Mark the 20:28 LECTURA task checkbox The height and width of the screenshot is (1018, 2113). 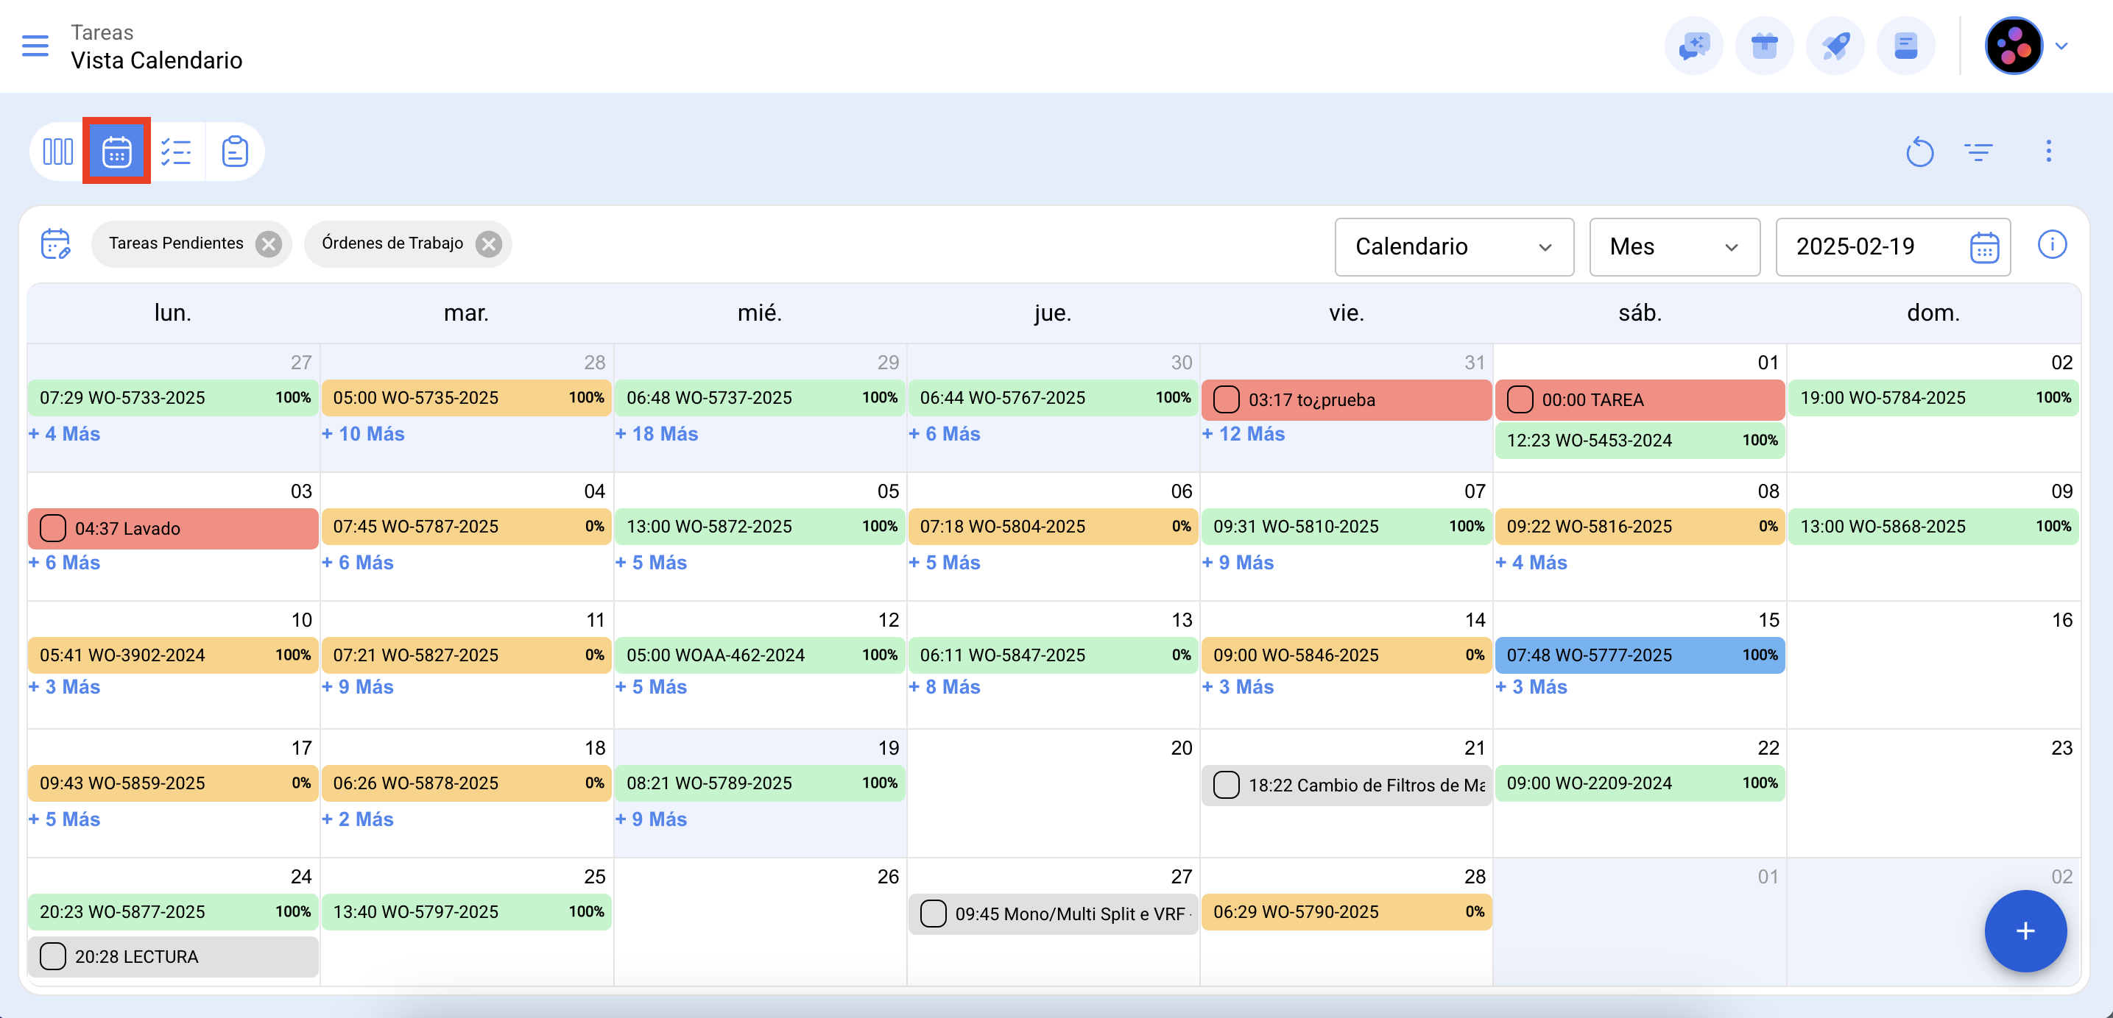tap(53, 955)
